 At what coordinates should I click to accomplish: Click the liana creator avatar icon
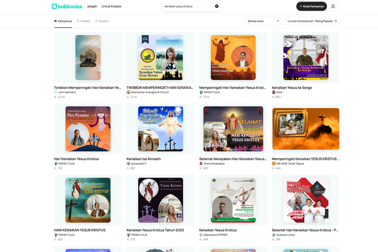coord(274,92)
